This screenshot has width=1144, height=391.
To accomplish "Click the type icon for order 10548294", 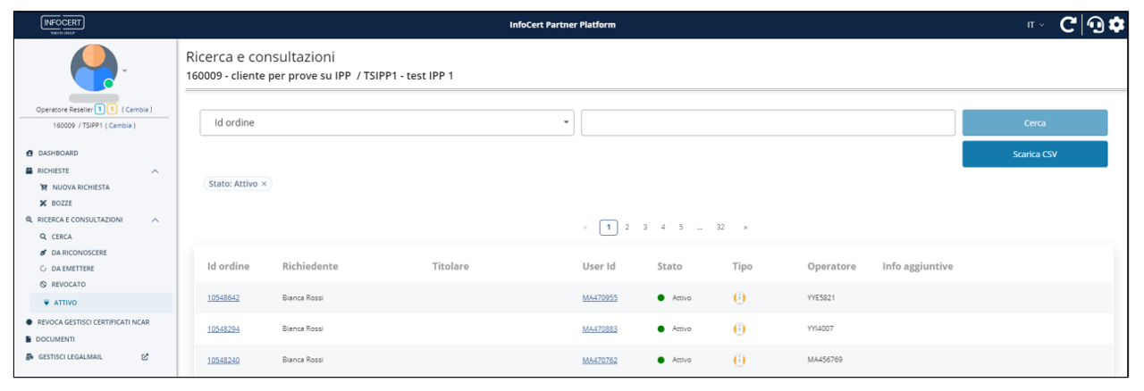I will pyautogui.click(x=739, y=329).
